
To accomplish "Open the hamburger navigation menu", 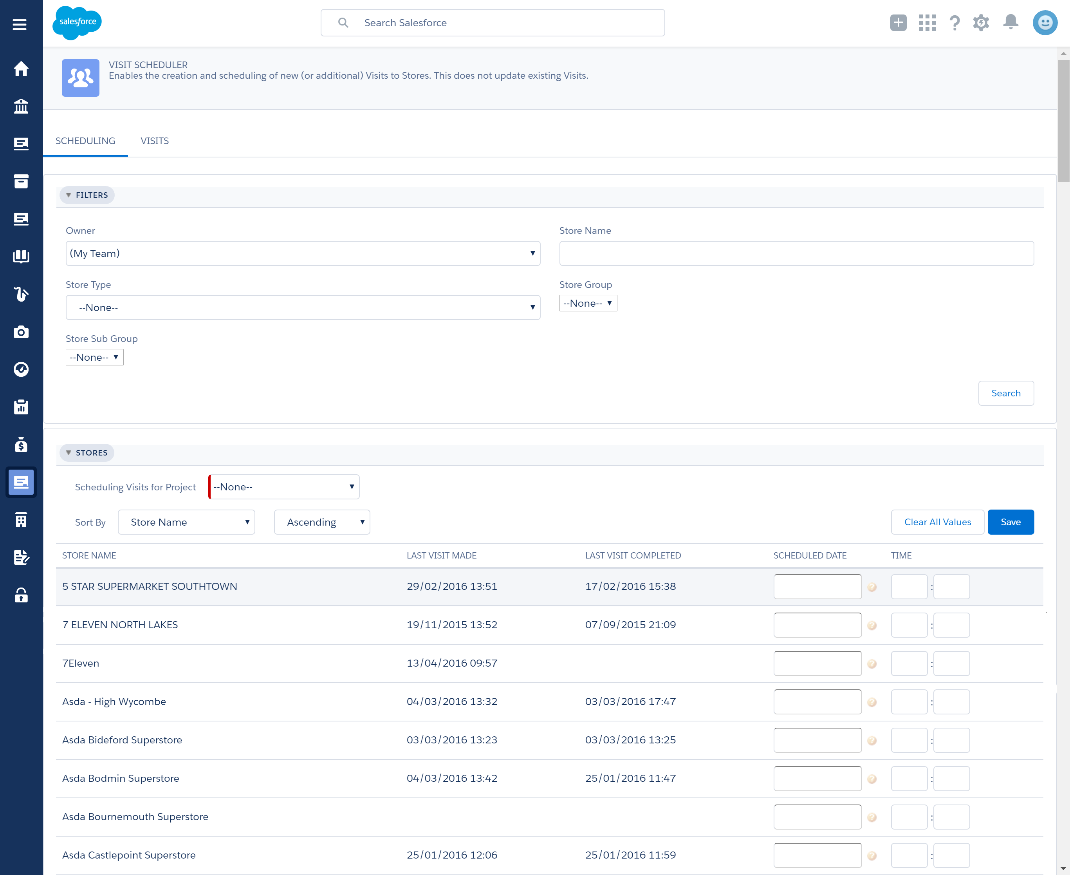I will pyautogui.click(x=20, y=24).
